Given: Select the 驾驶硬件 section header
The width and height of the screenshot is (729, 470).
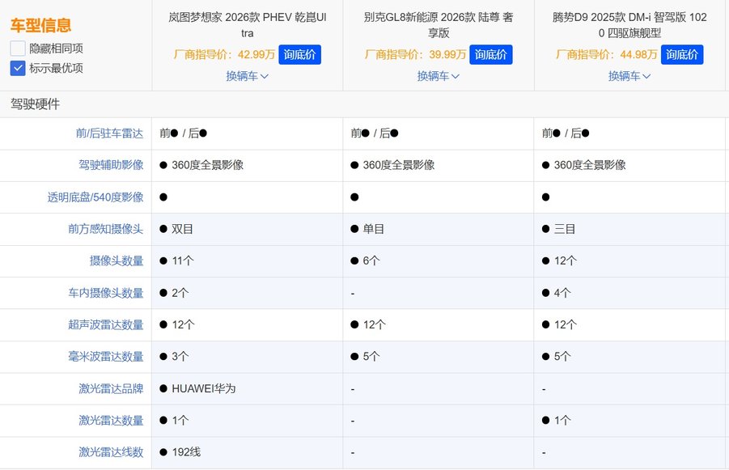Looking at the screenshot, I should tap(35, 104).
